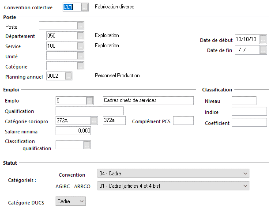Click the Complément PCS field
The image size is (271, 208).
click(183, 121)
